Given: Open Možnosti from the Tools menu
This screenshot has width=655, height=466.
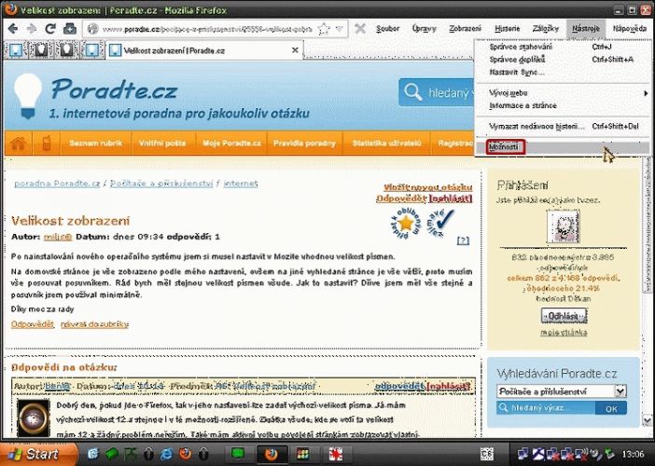Looking at the screenshot, I should point(563,147).
